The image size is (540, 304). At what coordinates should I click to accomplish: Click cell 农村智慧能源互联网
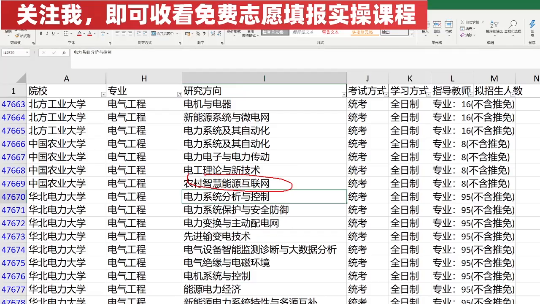click(x=264, y=184)
